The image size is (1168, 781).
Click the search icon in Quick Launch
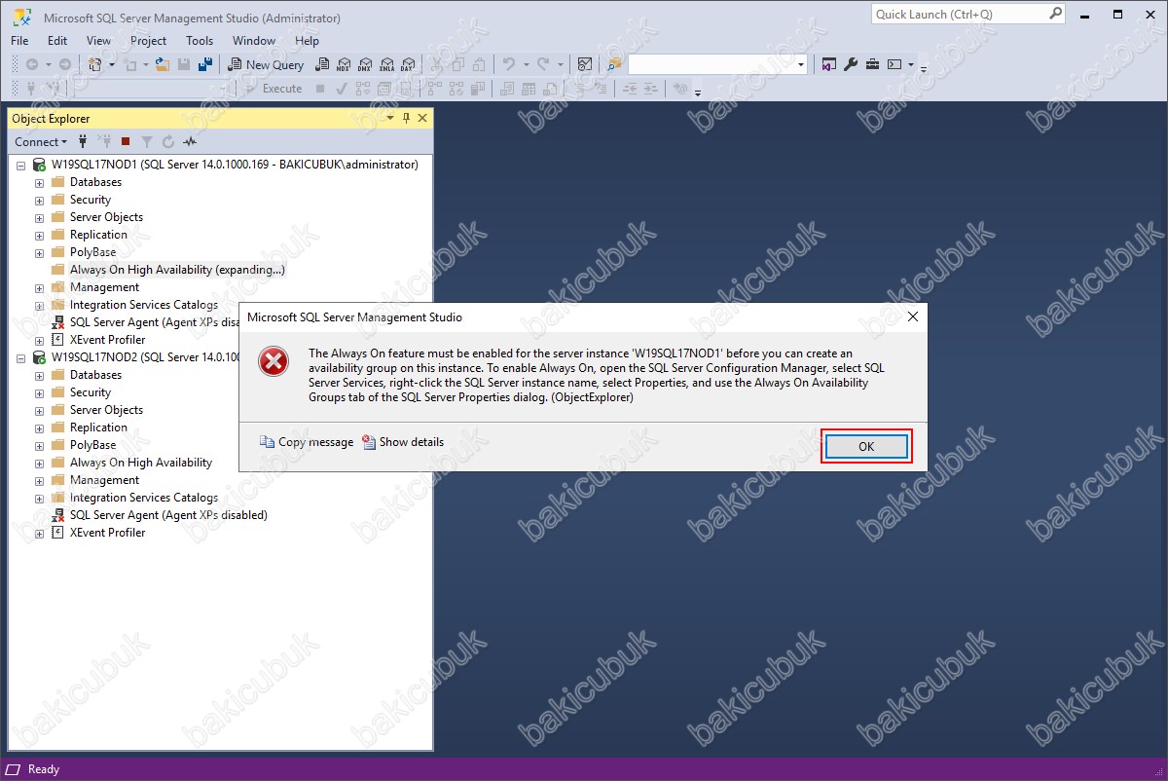pyautogui.click(x=1056, y=14)
